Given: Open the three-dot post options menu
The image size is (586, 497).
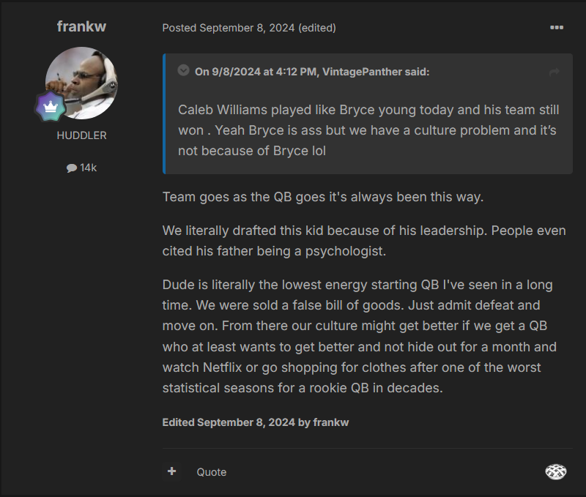Looking at the screenshot, I should tap(557, 28).
